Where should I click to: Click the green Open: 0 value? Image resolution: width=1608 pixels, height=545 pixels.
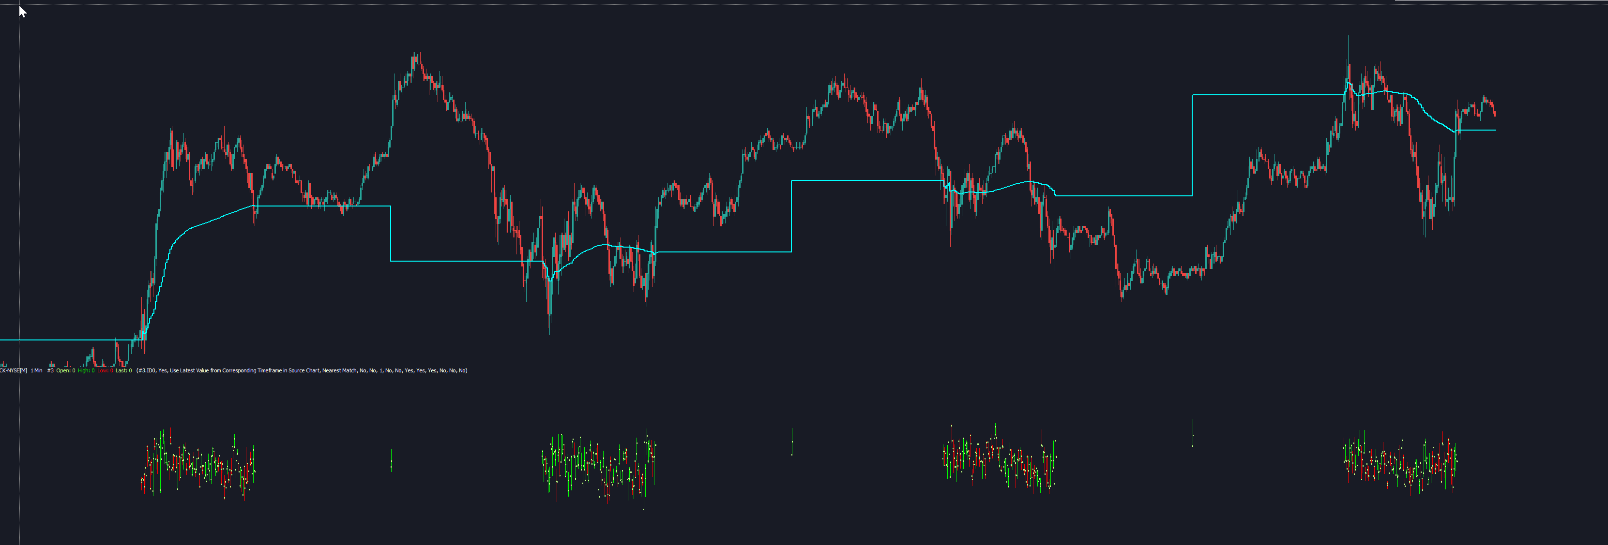pyautogui.click(x=65, y=370)
